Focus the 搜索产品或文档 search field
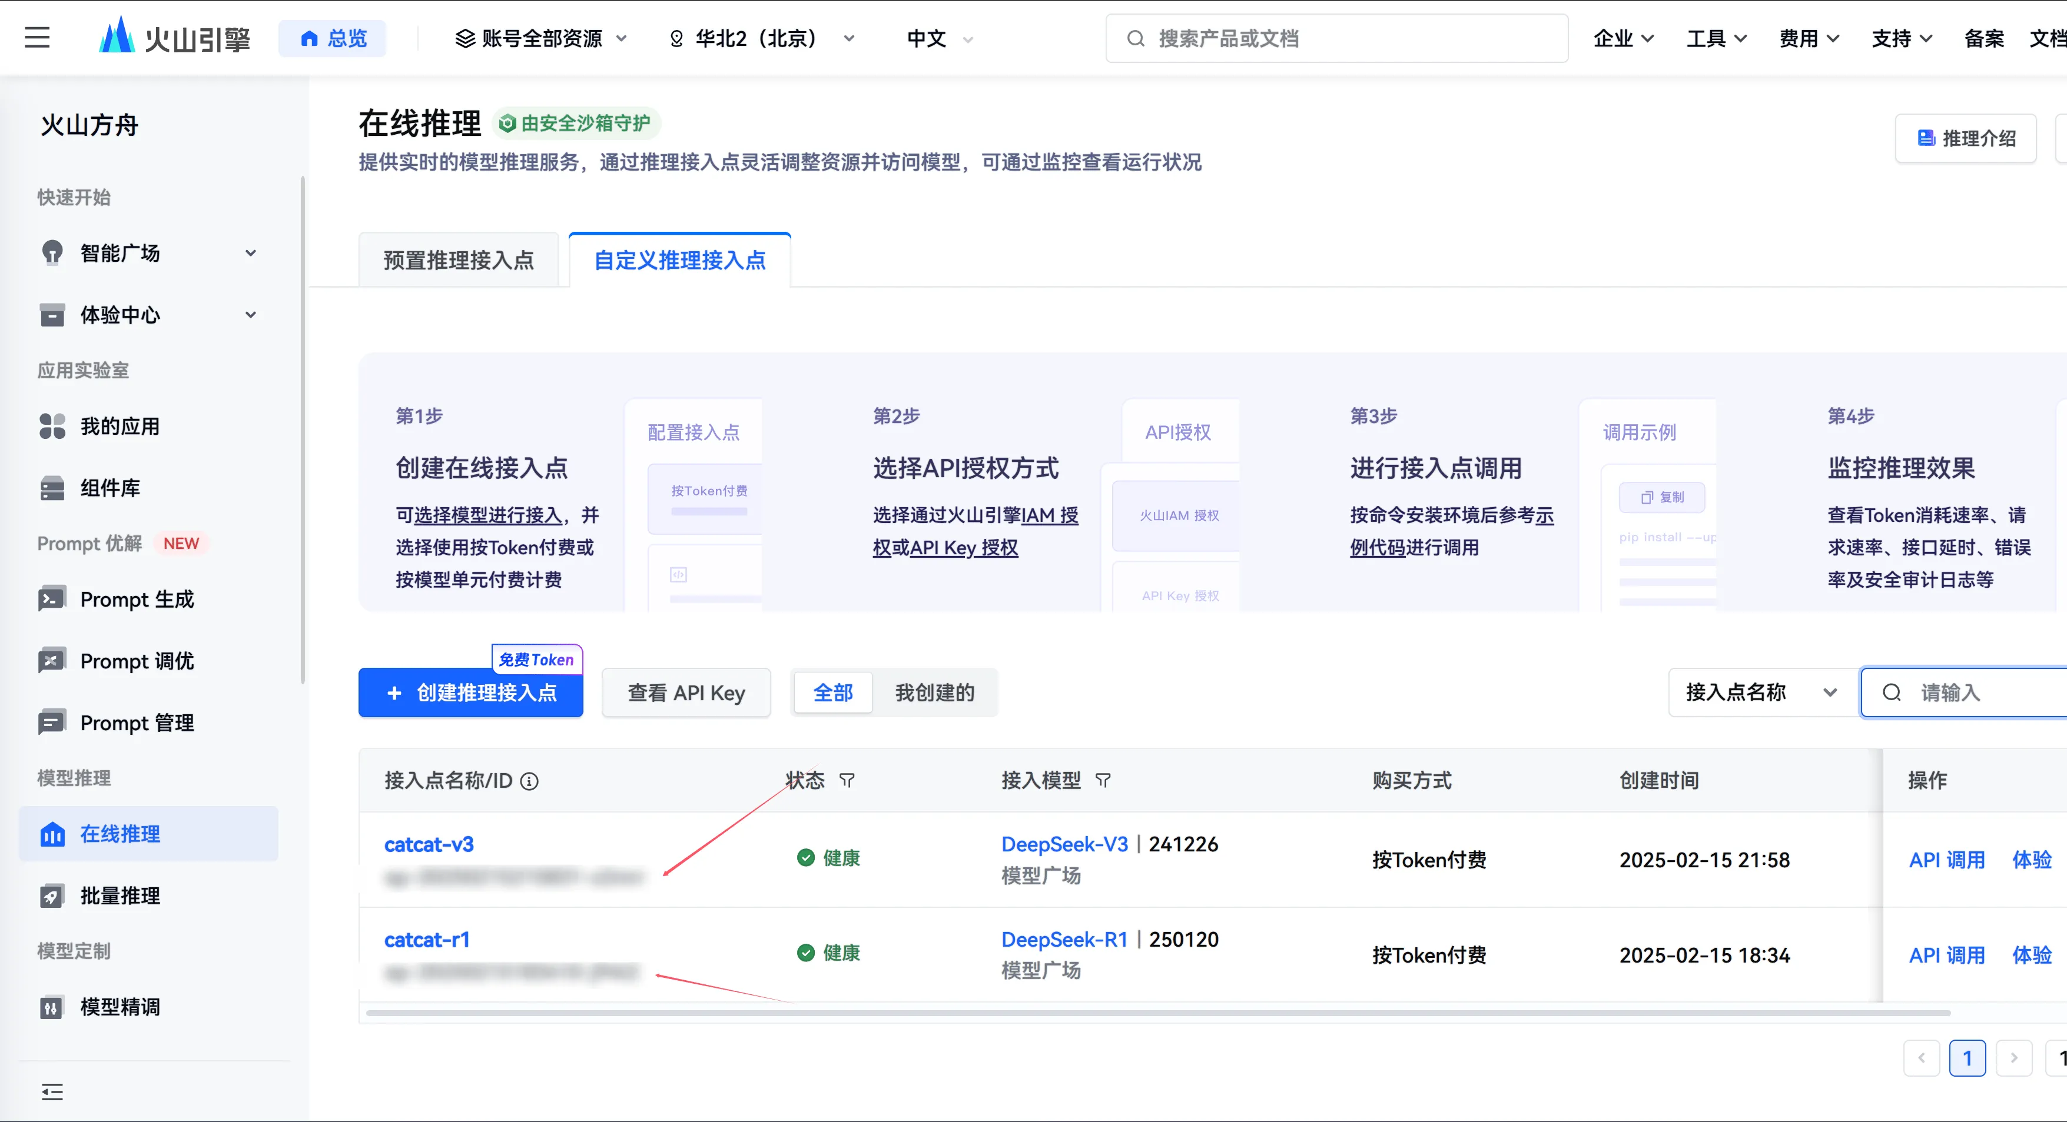This screenshot has height=1122, width=2067. click(1337, 38)
